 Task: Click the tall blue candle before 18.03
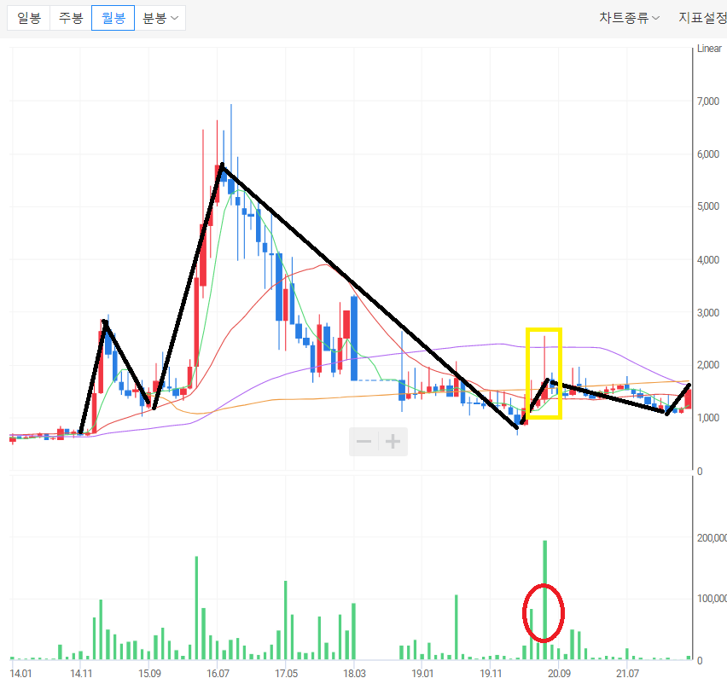pos(354,339)
